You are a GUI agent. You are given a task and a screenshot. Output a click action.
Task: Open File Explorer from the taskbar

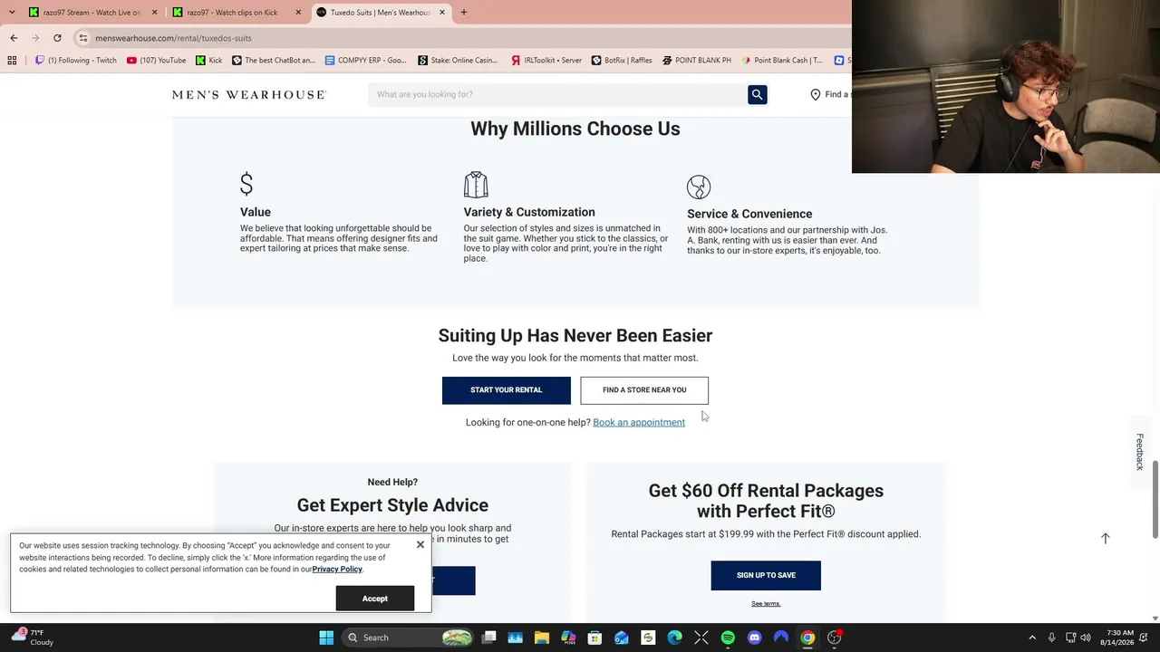542,638
